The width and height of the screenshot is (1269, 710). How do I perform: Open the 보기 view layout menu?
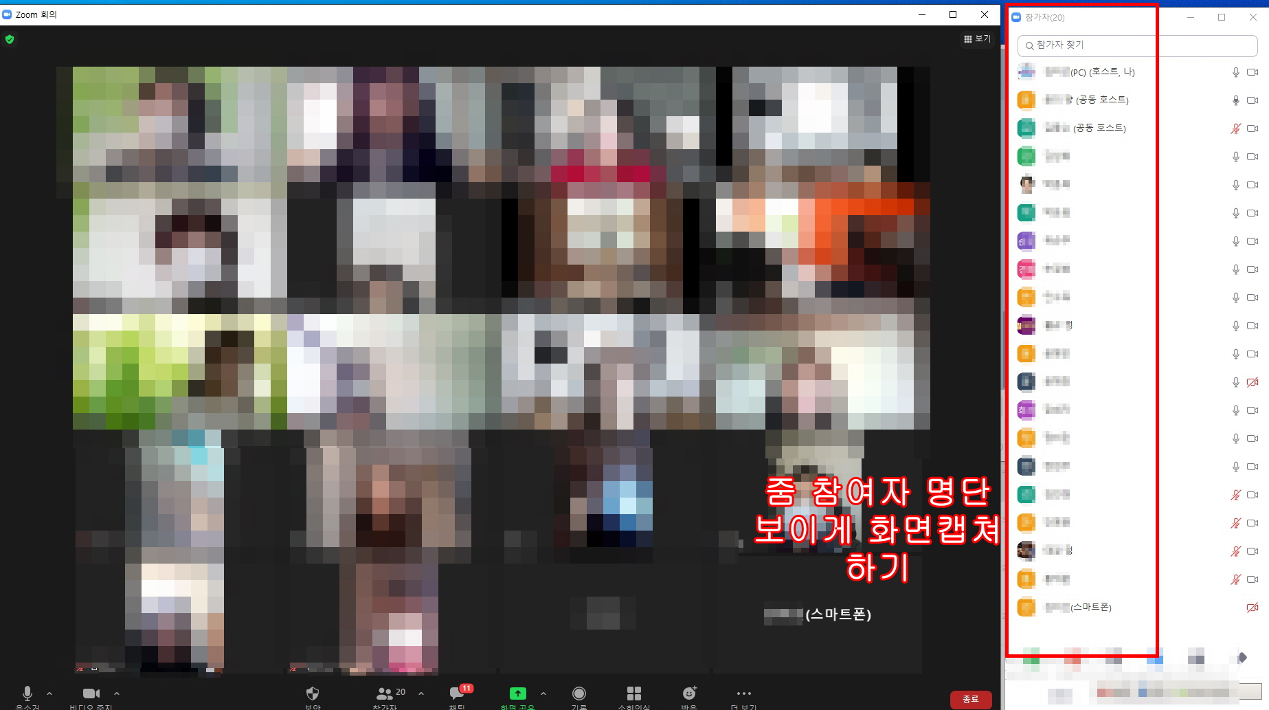tap(977, 39)
